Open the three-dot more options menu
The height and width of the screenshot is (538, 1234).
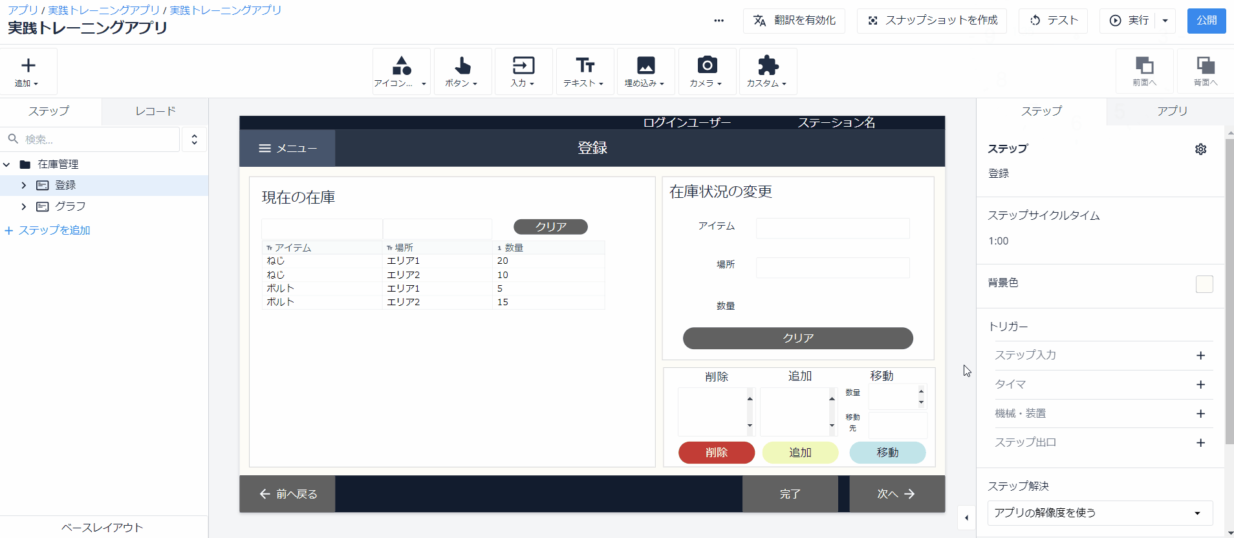719,21
